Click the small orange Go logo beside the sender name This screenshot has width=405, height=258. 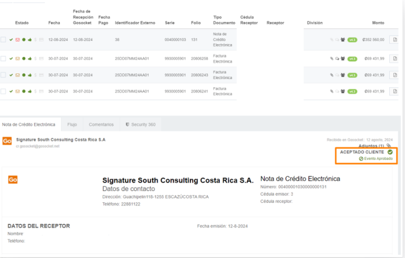click(x=7, y=141)
